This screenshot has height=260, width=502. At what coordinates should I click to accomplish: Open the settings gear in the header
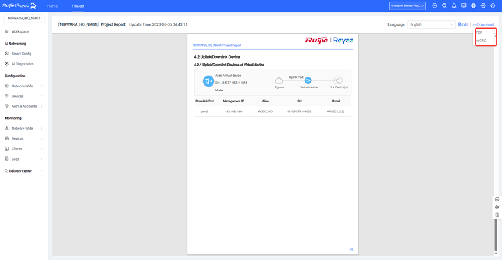pyautogui.click(x=483, y=6)
